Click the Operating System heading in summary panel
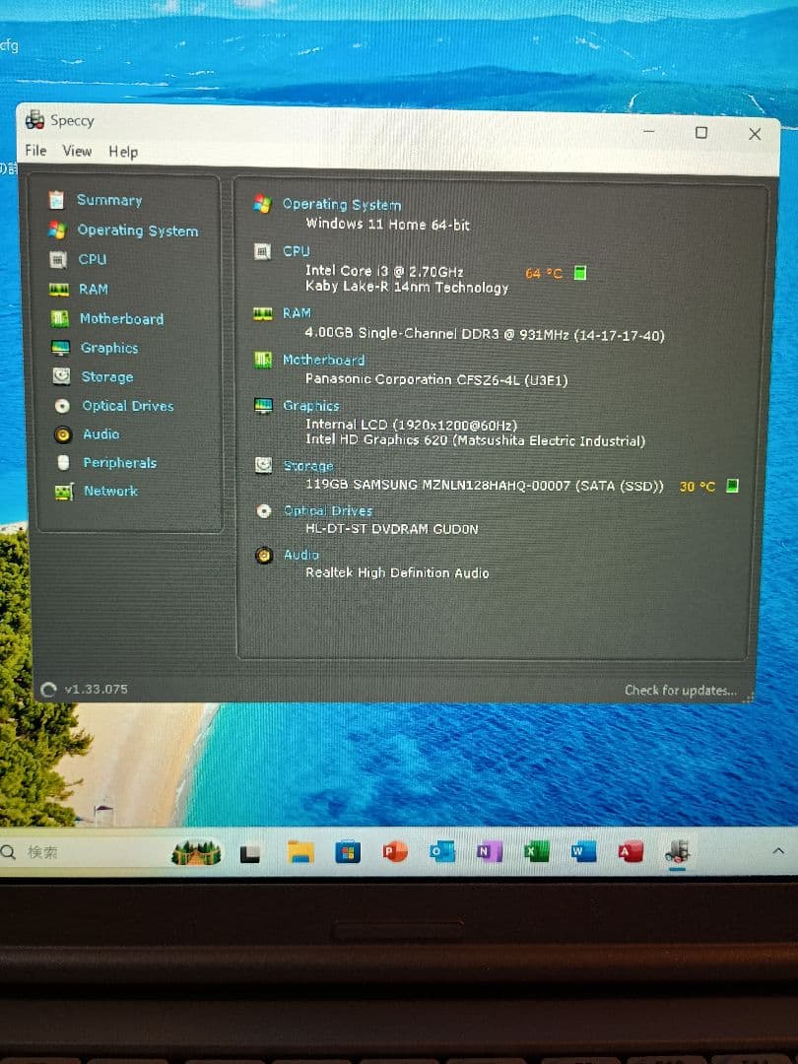Viewport: 798px width, 1064px height. click(341, 205)
